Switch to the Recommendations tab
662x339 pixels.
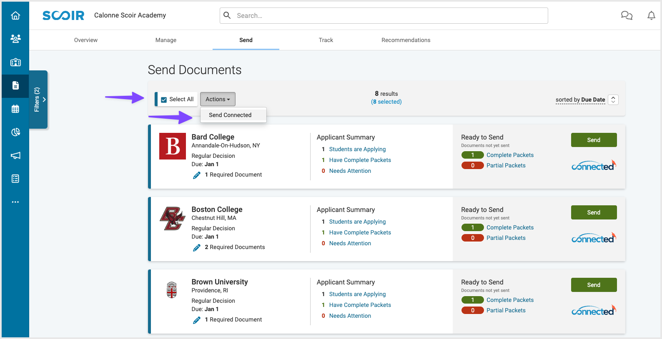click(x=406, y=40)
